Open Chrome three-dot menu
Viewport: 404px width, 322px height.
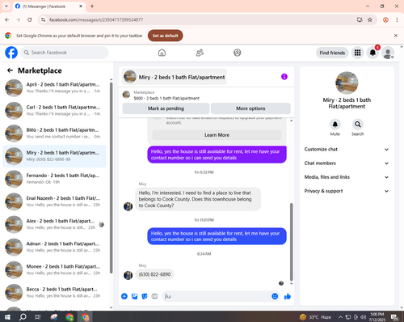397,19
